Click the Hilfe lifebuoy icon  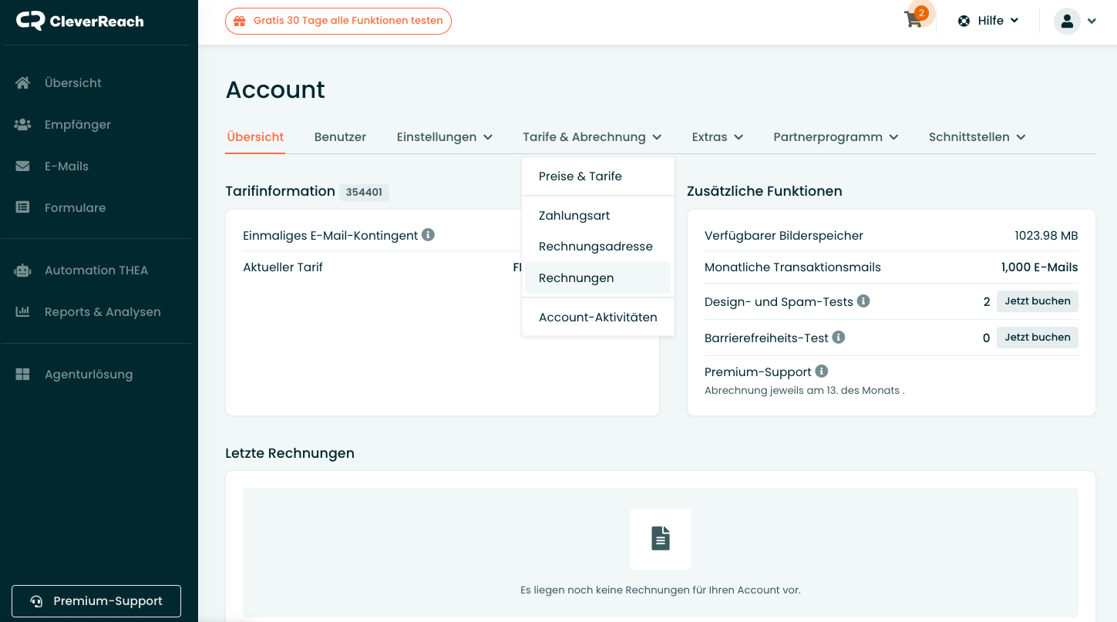point(964,21)
